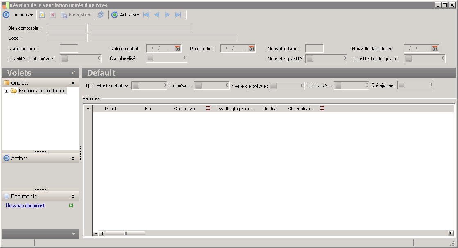Click the Actualiser button

[125, 15]
